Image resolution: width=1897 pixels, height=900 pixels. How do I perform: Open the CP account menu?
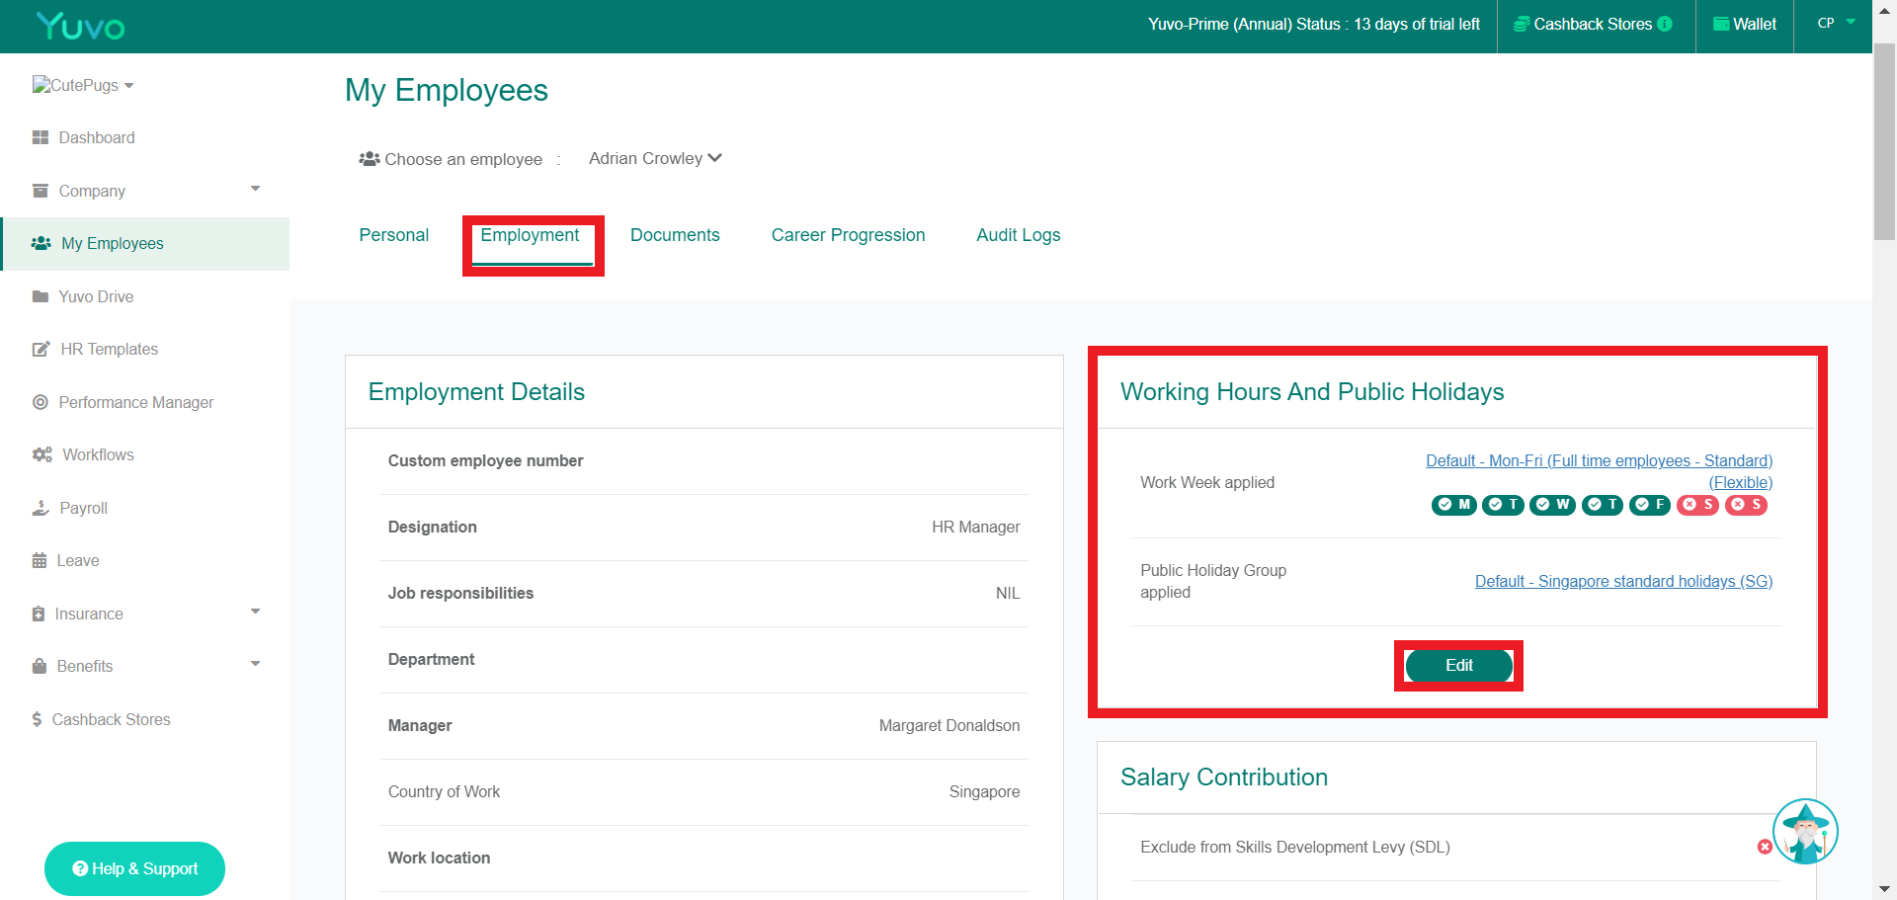pyautogui.click(x=1836, y=23)
